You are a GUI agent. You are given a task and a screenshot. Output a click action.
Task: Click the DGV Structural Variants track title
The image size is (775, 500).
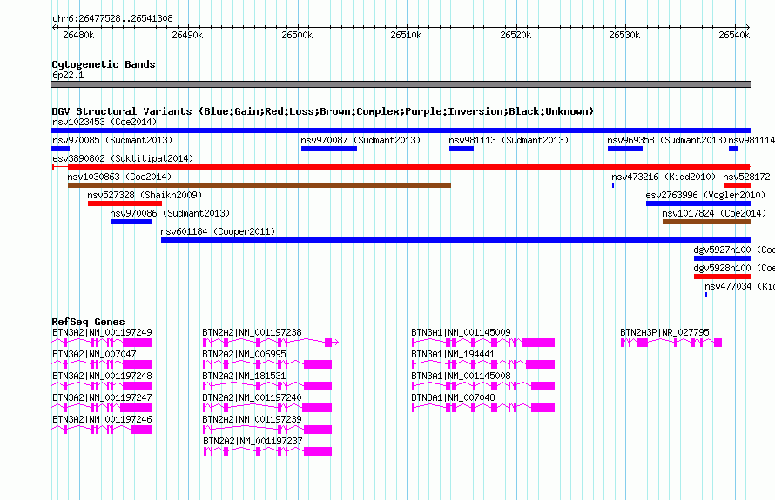[x=323, y=111]
